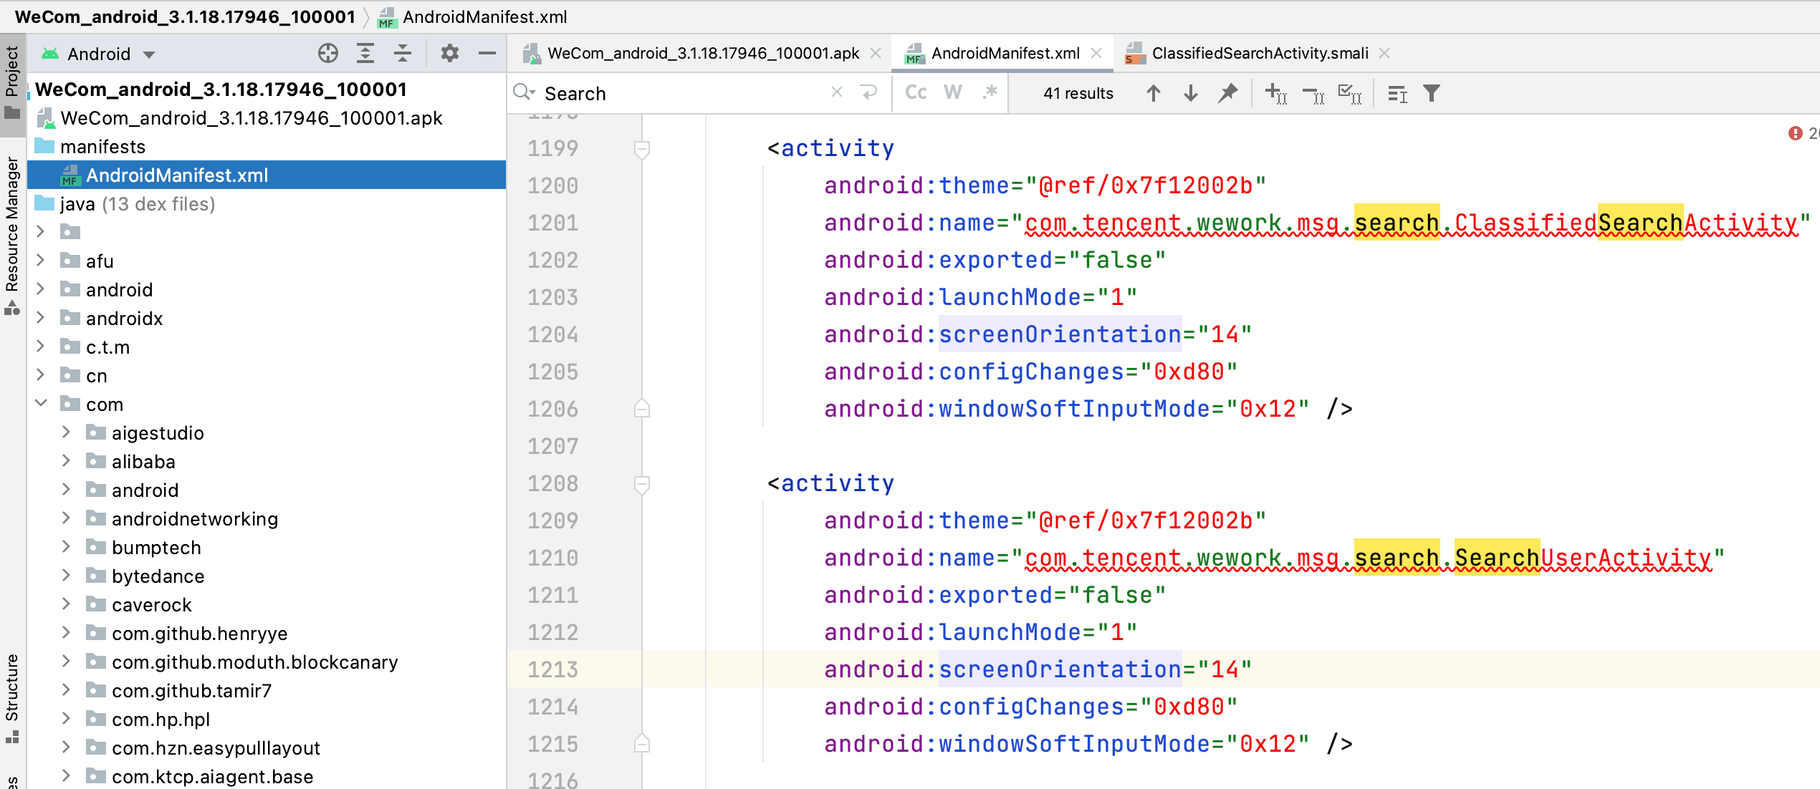Click the Collapse All icon in project panel
Screen dimensions: 1820x789
(403, 54)
